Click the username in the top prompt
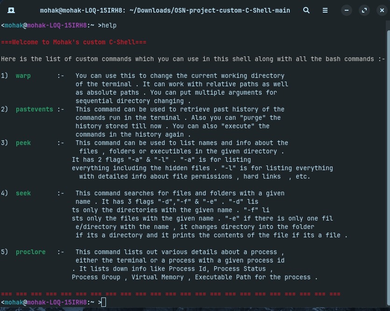The width and height of the screenshot is (390, 311). pyautogui.click(x=14, y=25)
